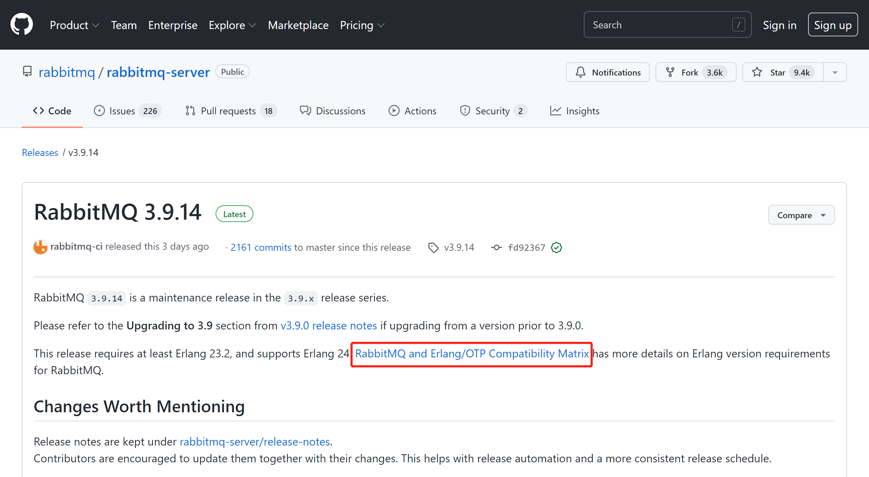The width and height of the screenshot is (869, 477).
Task: Open v3.9.0 release notes link
Action: [329, 326]
